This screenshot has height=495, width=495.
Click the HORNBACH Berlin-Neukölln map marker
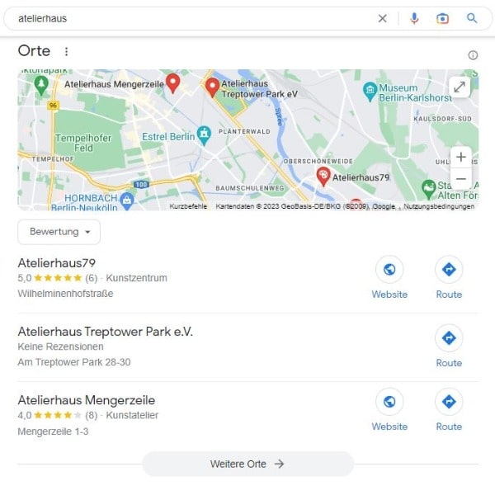click(127, 200)
